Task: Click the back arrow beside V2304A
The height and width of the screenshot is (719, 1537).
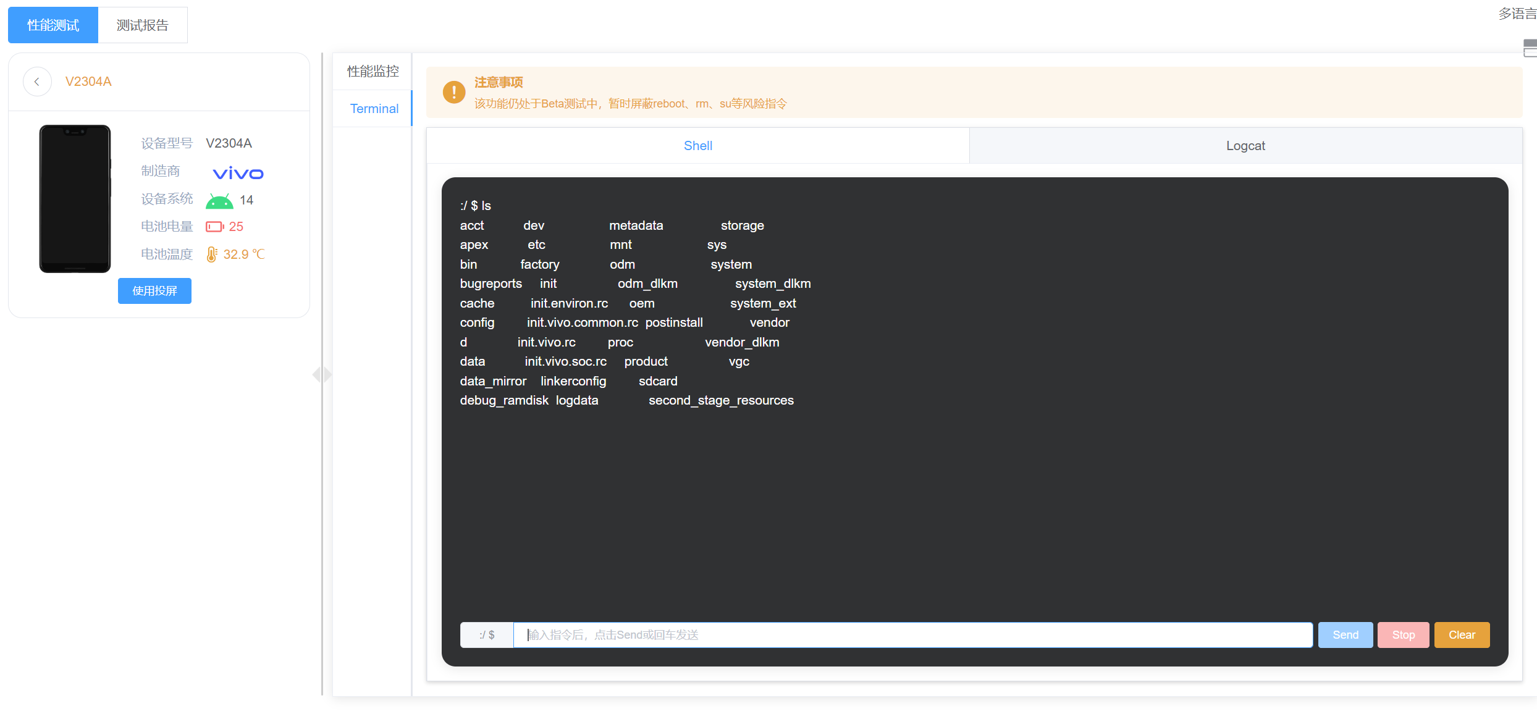Action: (x=37, y=82)
